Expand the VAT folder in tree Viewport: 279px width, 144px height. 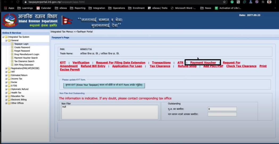6,72
